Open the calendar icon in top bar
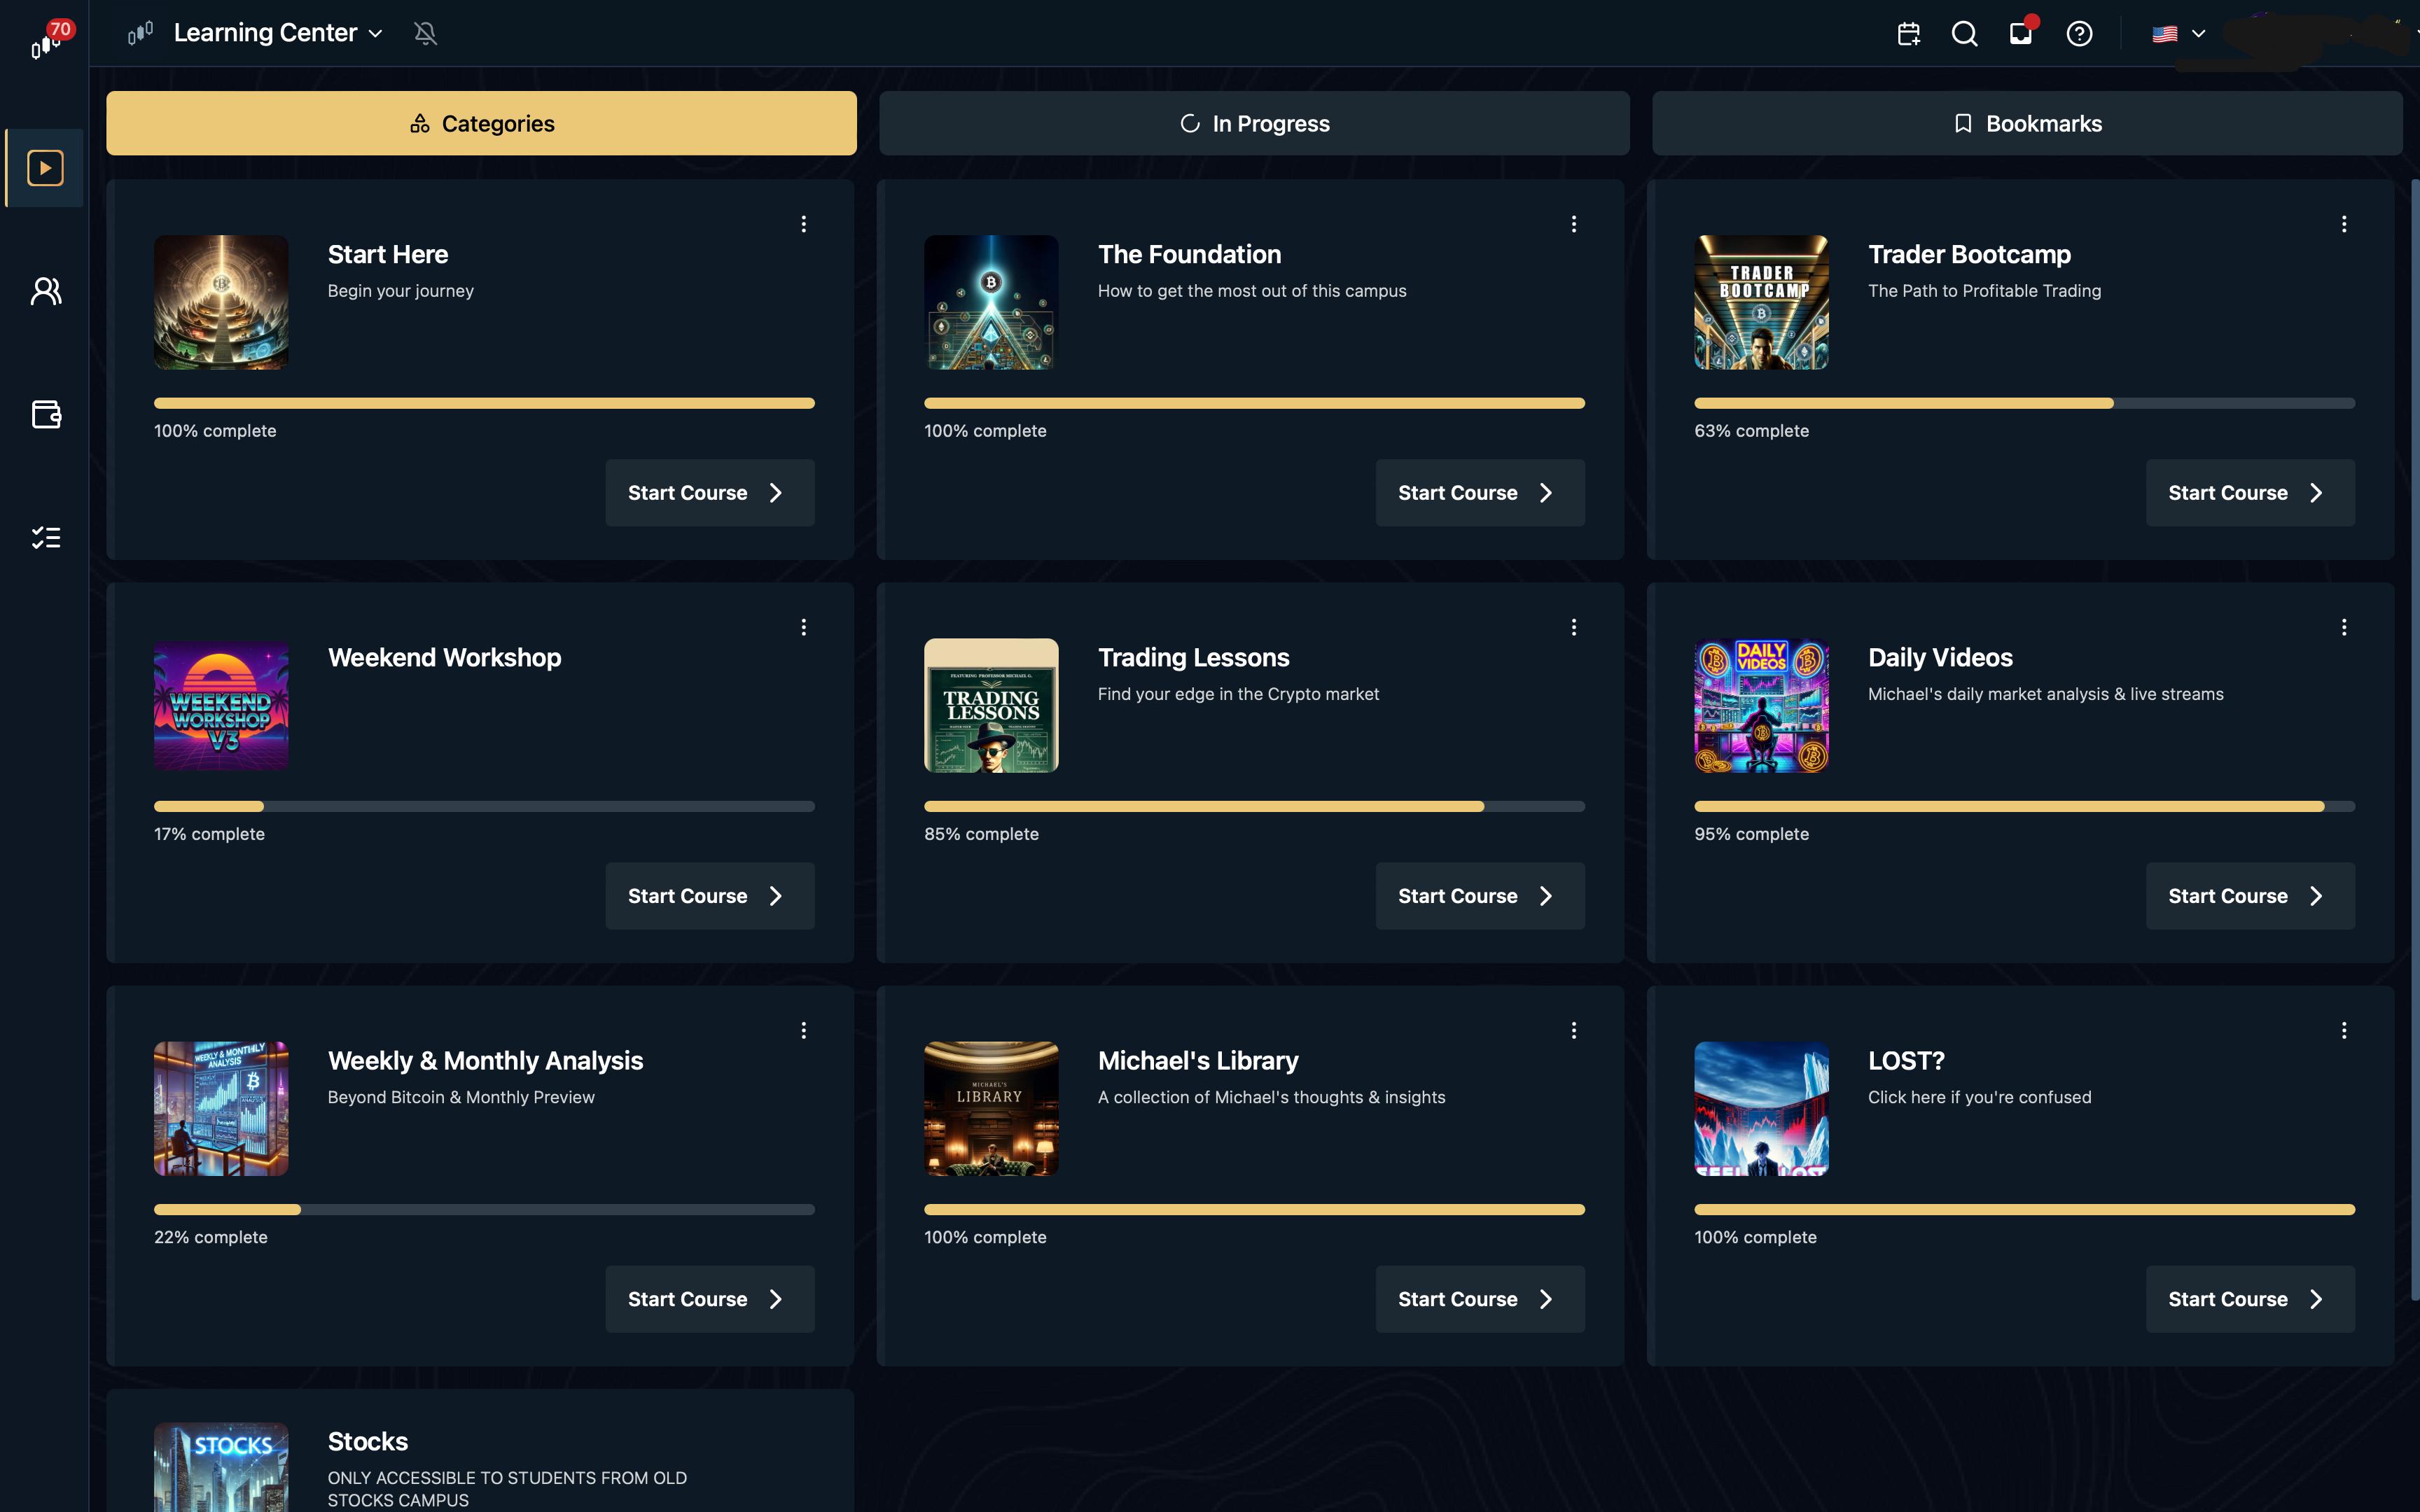This screenshot has width=2420, height=1512. coord(1908,34)
